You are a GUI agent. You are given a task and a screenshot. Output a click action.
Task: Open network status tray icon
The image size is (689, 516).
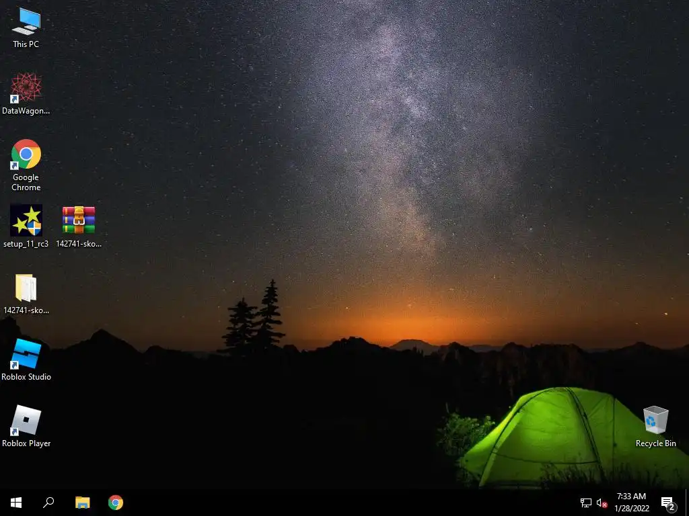pyautogui.click(x=586, y=503)
